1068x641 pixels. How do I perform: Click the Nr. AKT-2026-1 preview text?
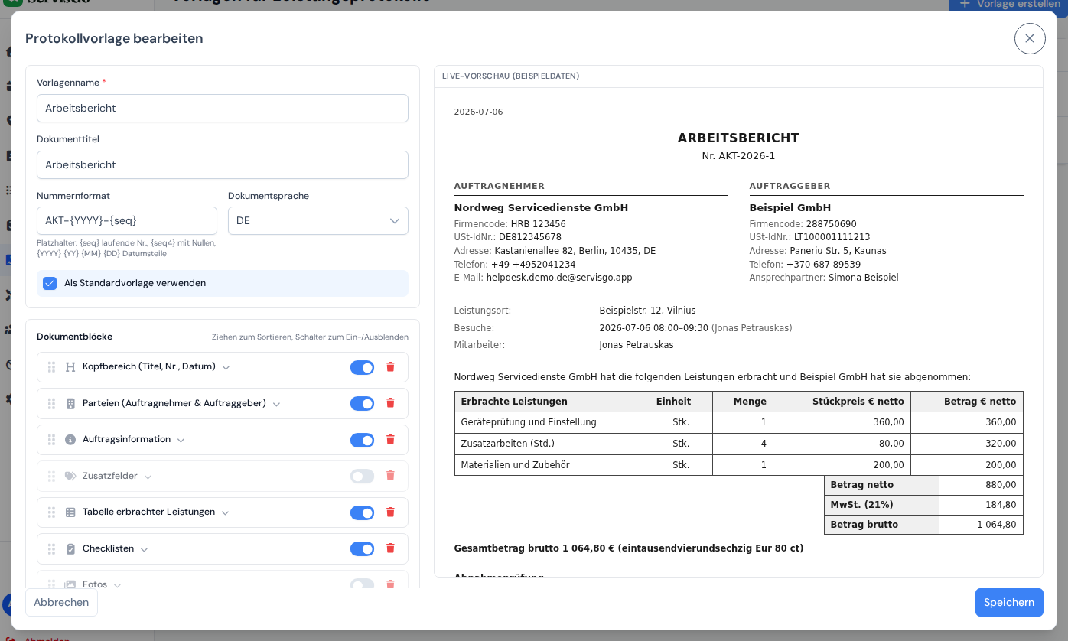click(x=738, y=156)
